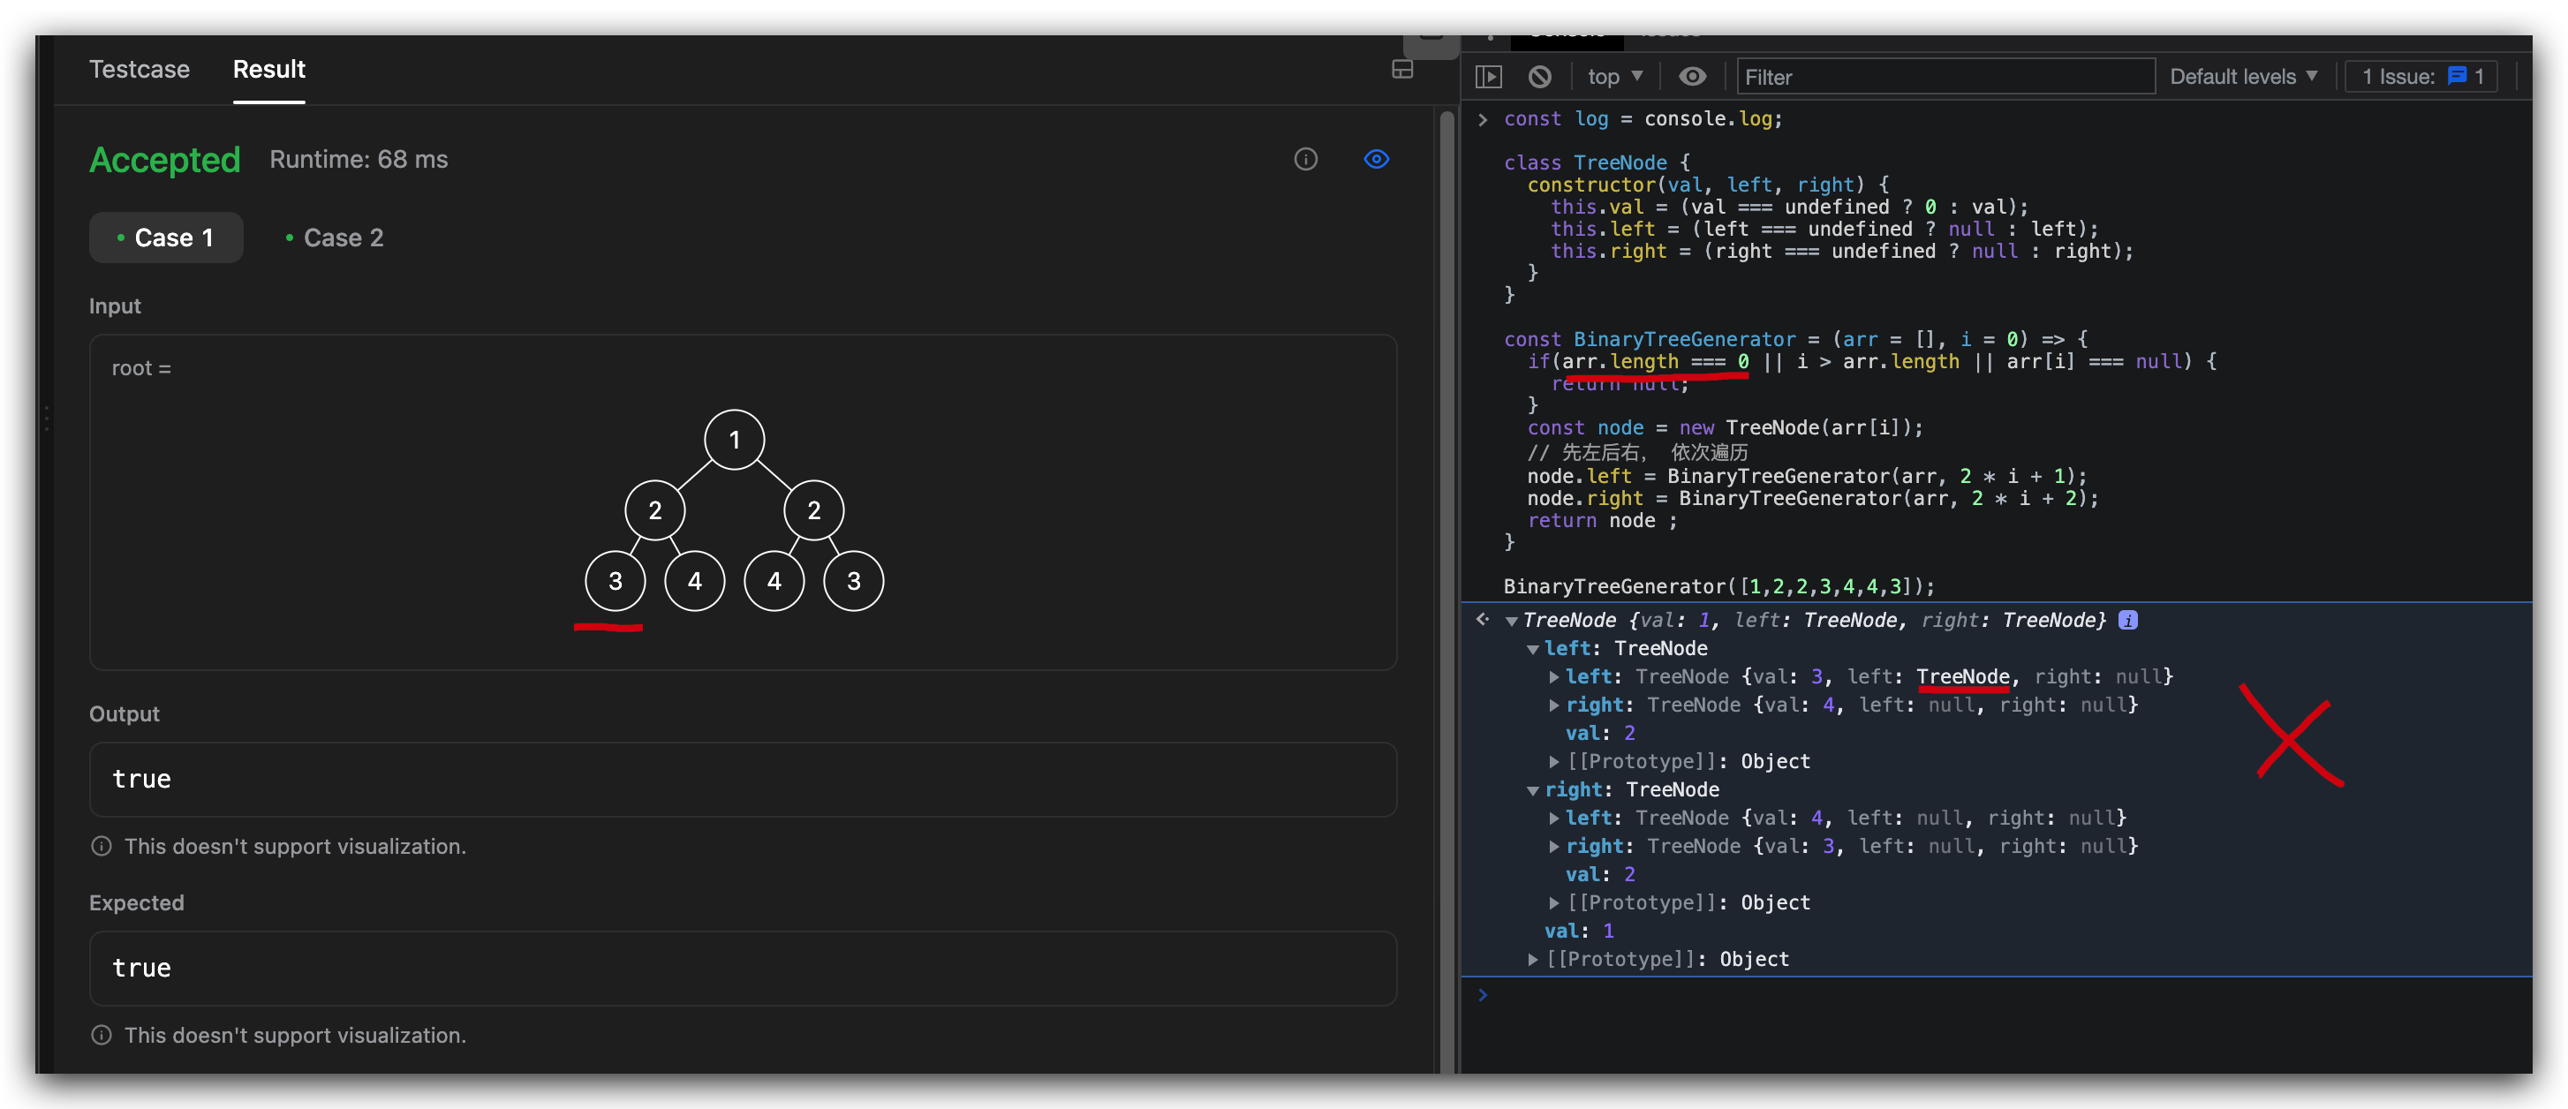Click the info icon beside Expected visualization note
The image size is (2568, 1109).
tap(101, 1035)
